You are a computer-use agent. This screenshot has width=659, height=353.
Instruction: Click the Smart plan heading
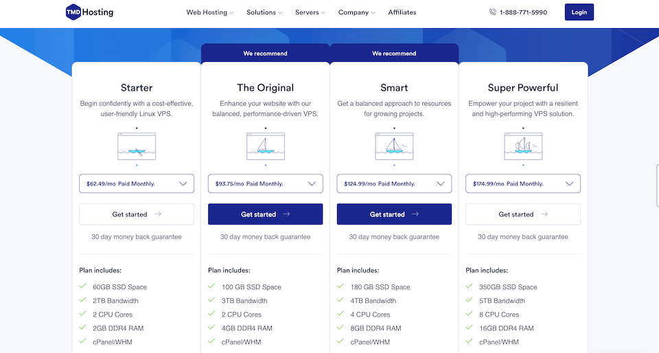click(394, 88)
